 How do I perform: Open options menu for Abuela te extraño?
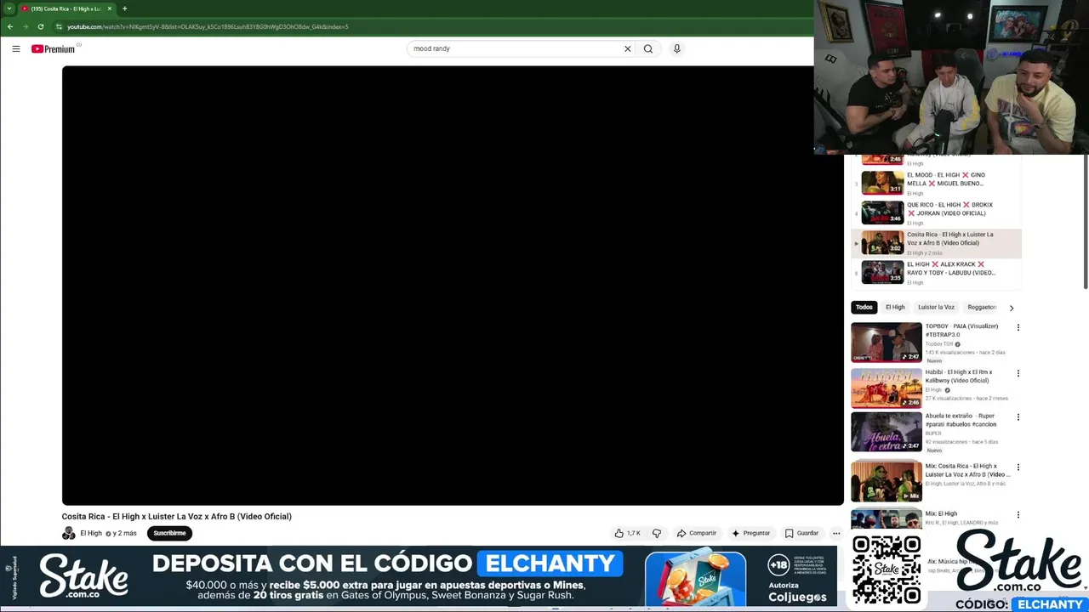[x=1018, y=417]
